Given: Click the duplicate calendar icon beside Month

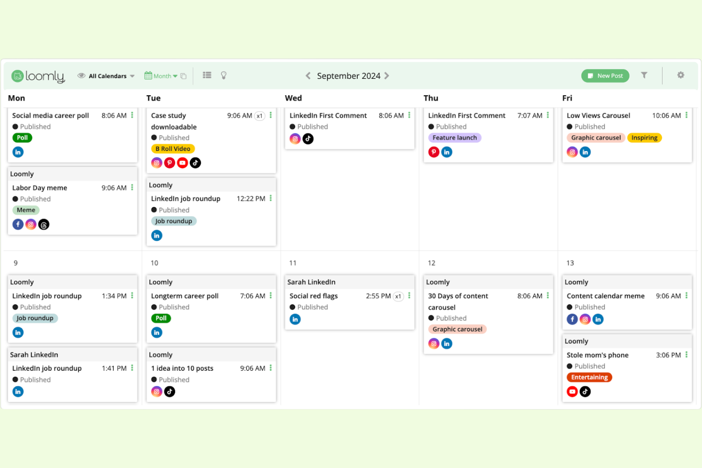Looking at the screenshot, I should click(x=184, y=75).
